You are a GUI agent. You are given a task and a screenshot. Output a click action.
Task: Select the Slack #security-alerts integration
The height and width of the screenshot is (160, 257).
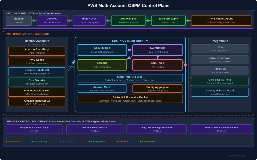(220, 49)
